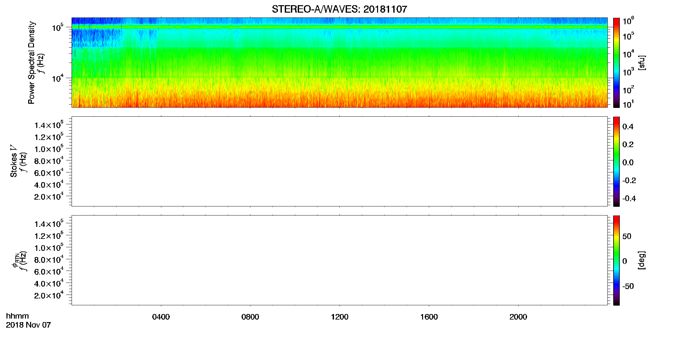Click the power spectral density color bar

tap(616, 63)
